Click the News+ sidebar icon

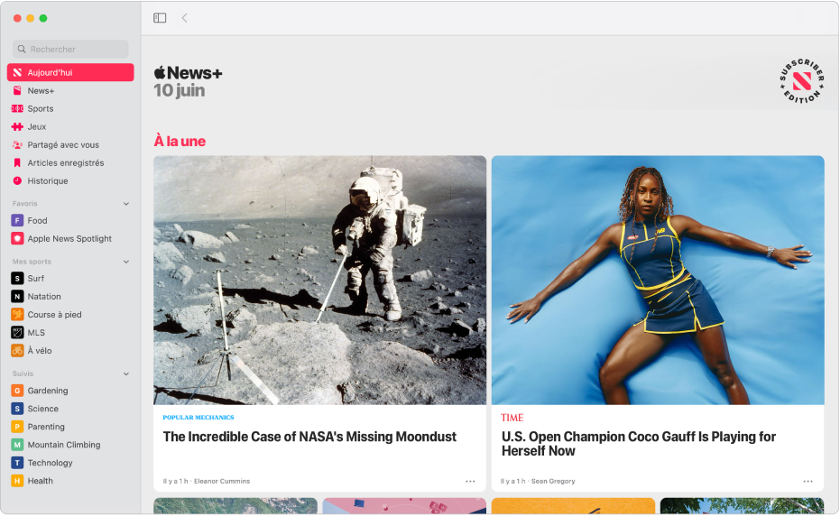pyautogui.click(x=17, y=90)
